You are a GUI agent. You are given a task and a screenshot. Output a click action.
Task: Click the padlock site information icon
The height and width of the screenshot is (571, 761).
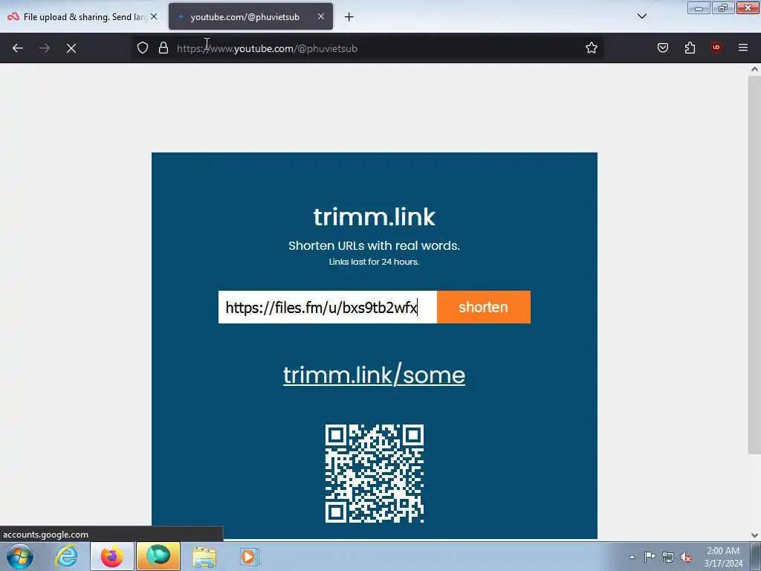click(163, 48)
